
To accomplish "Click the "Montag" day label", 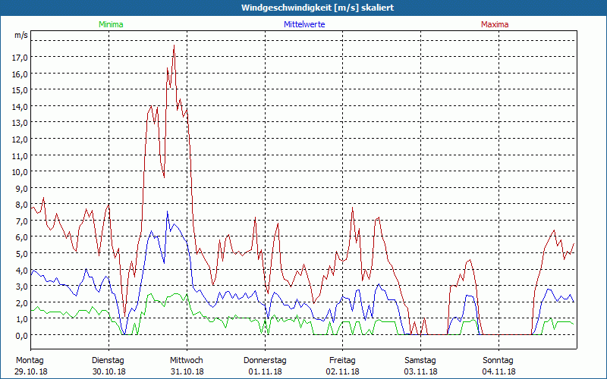I will [30, 361].
